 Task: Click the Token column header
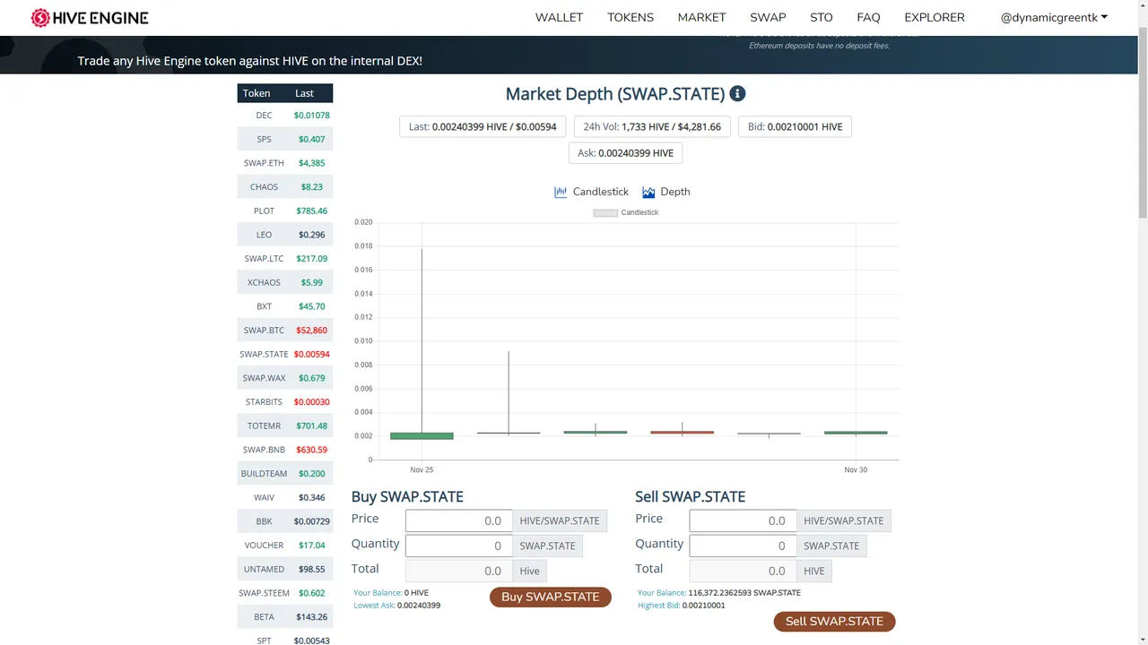coord(257,93)
